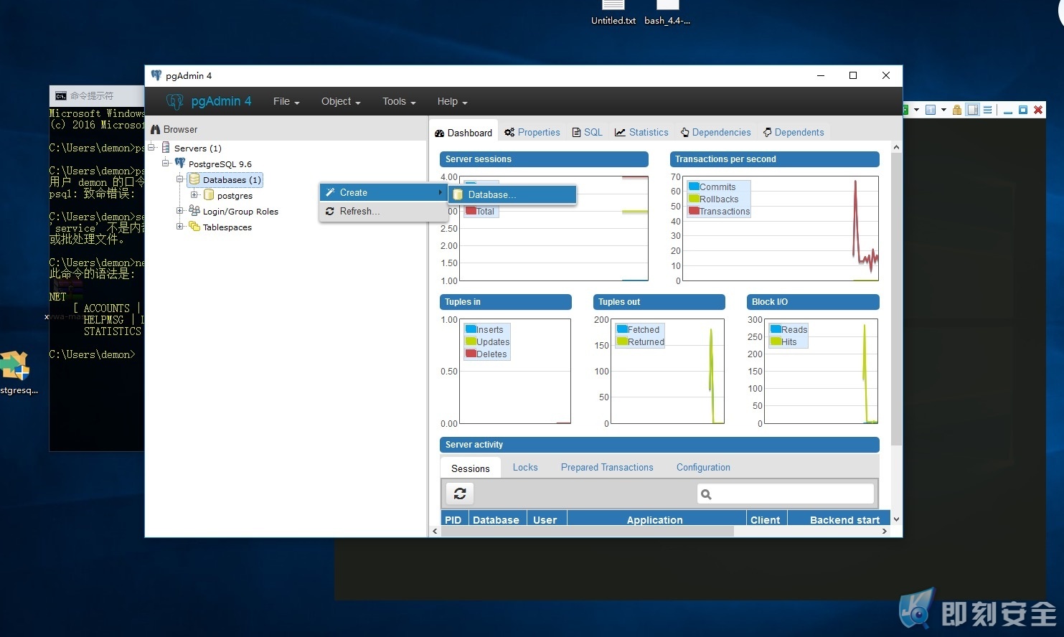Select Database... in Create submenu
The width and height of the screenshot is (1064, 637).
[x=512, y=194]
